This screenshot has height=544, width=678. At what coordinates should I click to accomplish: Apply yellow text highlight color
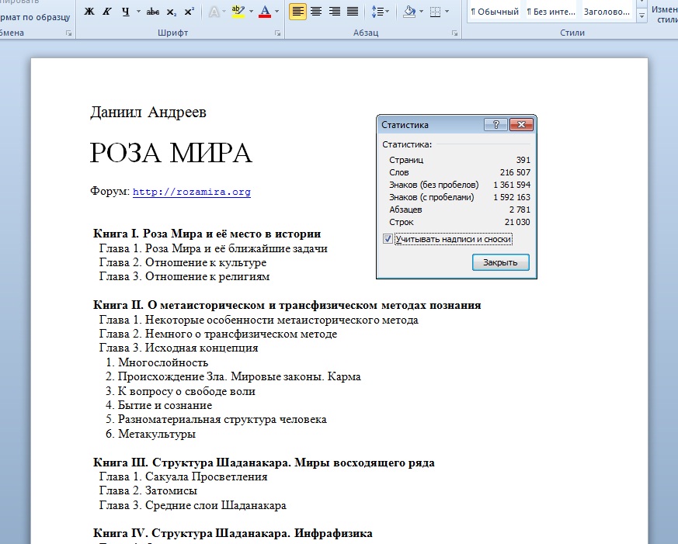tap(238, 12)
